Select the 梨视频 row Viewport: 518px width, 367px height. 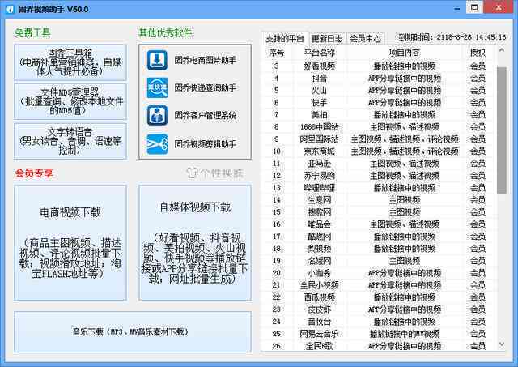click(378, 249)
